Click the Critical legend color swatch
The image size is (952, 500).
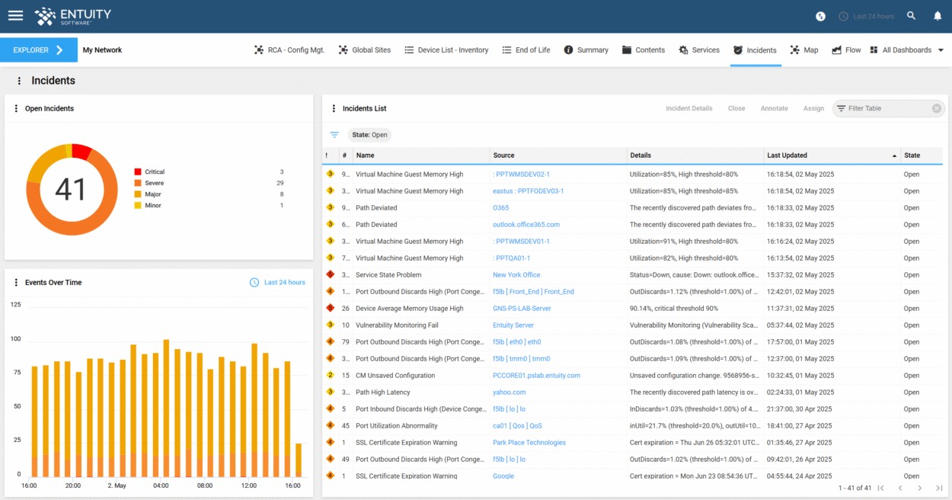138,172
